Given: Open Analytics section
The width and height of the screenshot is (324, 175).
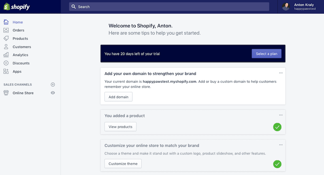Looking at the screenshot, I should 20,55.
